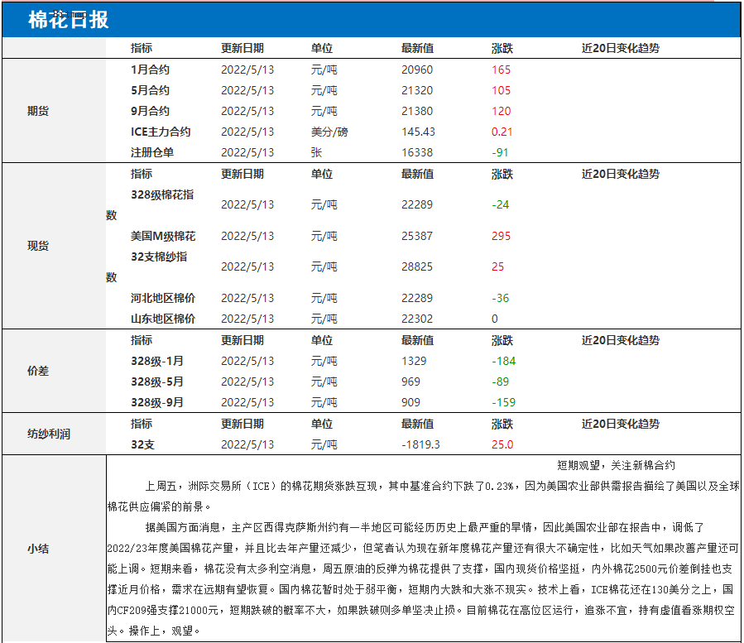
Task: Select the 河北地区棉价 value 22289
Action: (x=417, y=298)
